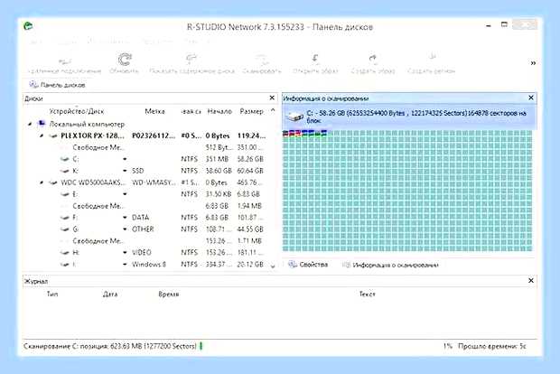Click the Начало column header
Viewport: 560px width, 374px height.
219,111
